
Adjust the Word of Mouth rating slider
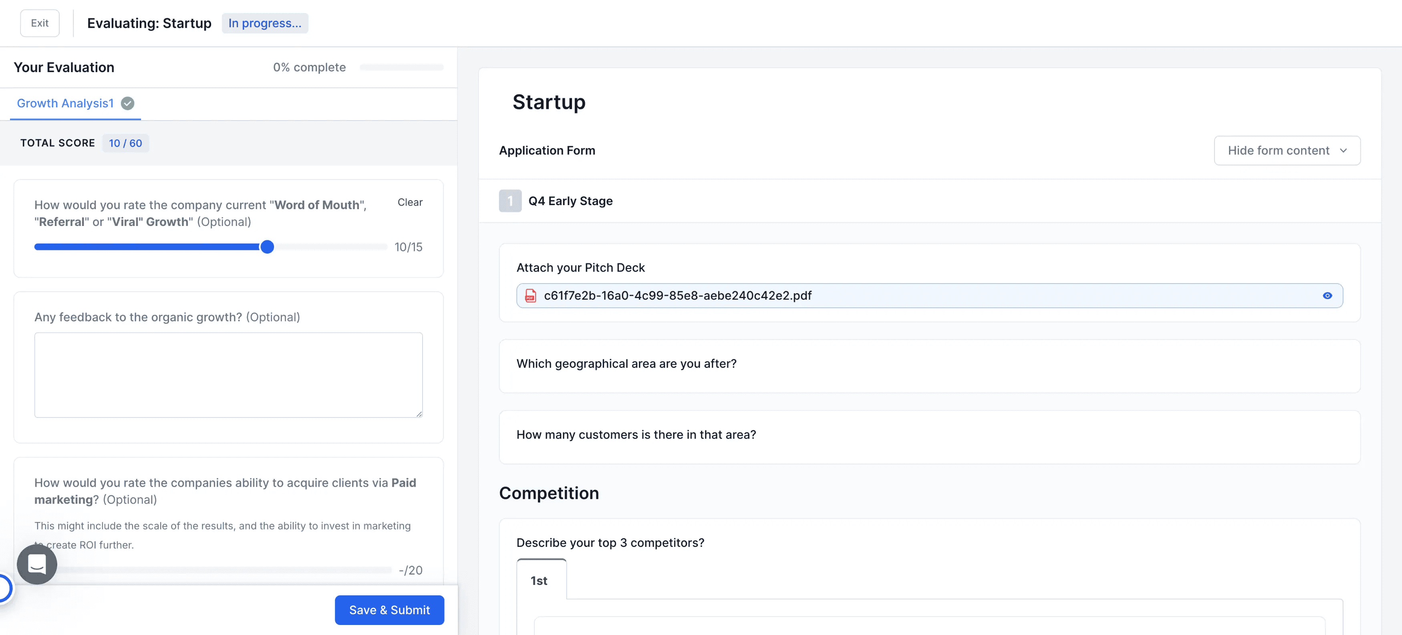point(267,246)
